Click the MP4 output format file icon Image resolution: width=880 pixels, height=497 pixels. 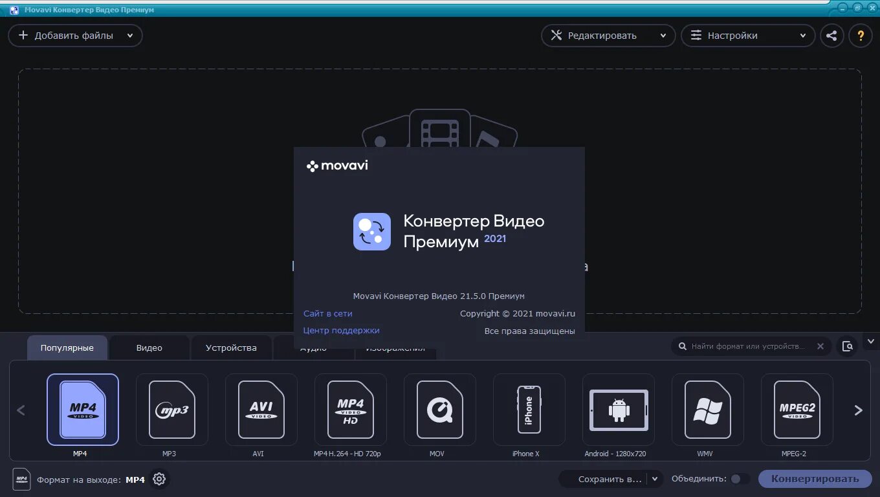pos(22,480)
